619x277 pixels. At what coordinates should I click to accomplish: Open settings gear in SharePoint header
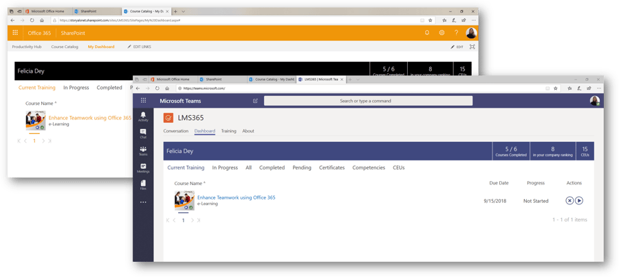(x=442, y=33)
